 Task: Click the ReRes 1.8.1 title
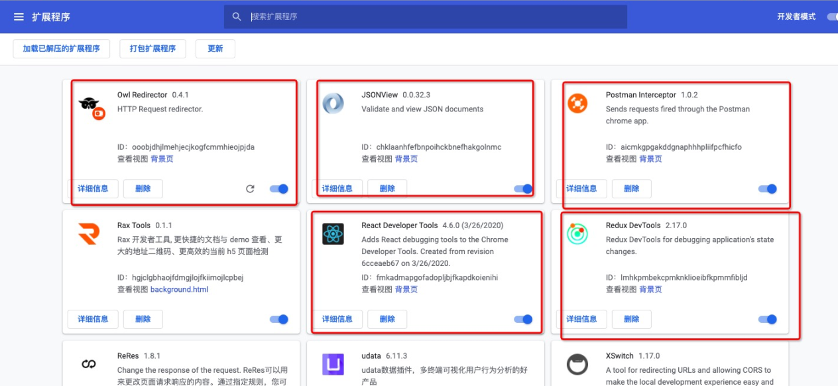[139, 356]
